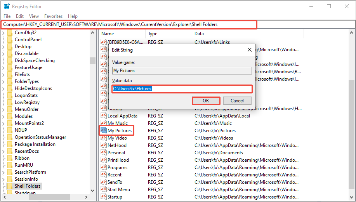This screenshot has height=202, width=356.
Task: Click the key tree's scroll down arrow
Action: coord(92,191)
